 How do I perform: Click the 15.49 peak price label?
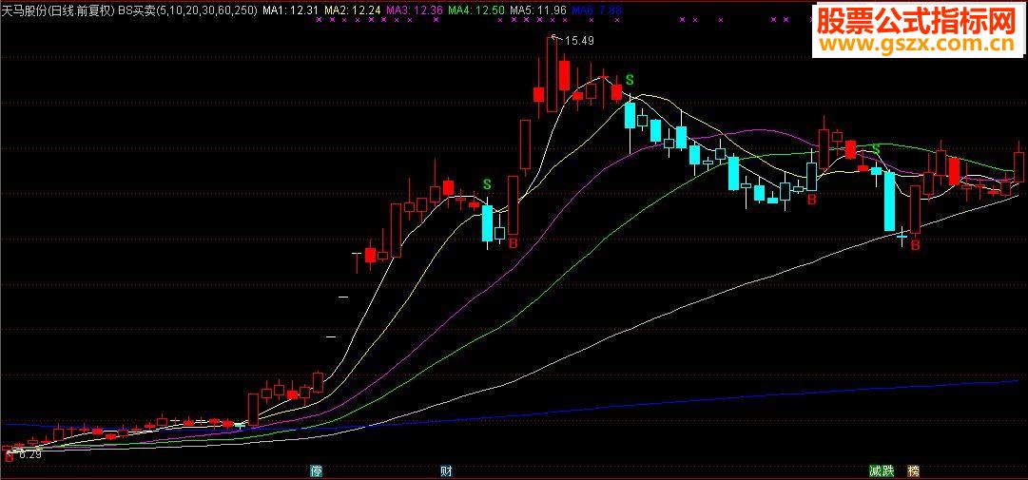coord(579,41)
